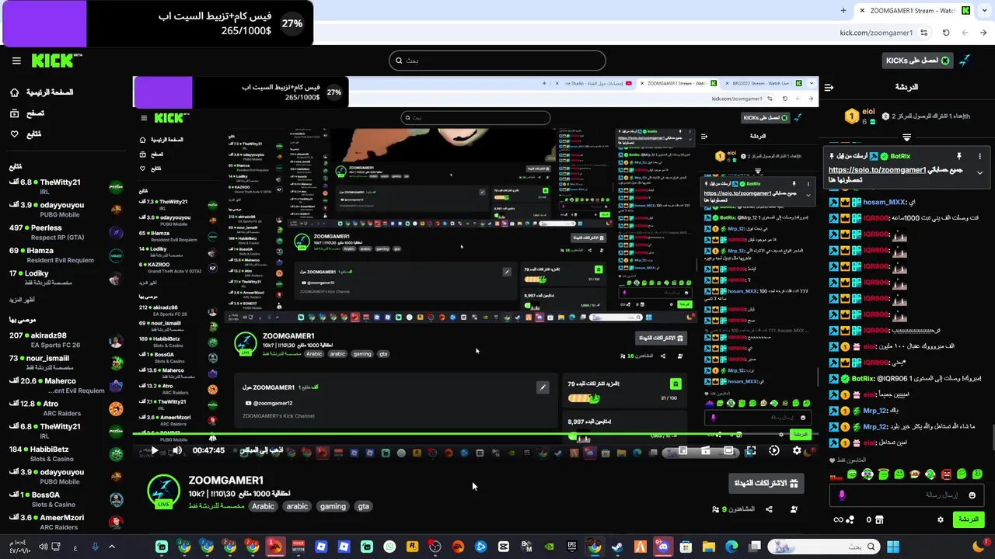This screenshot has width=995, height=559.
Task: Click the lightning profile icon in header
Action: [x=965, y=61]
